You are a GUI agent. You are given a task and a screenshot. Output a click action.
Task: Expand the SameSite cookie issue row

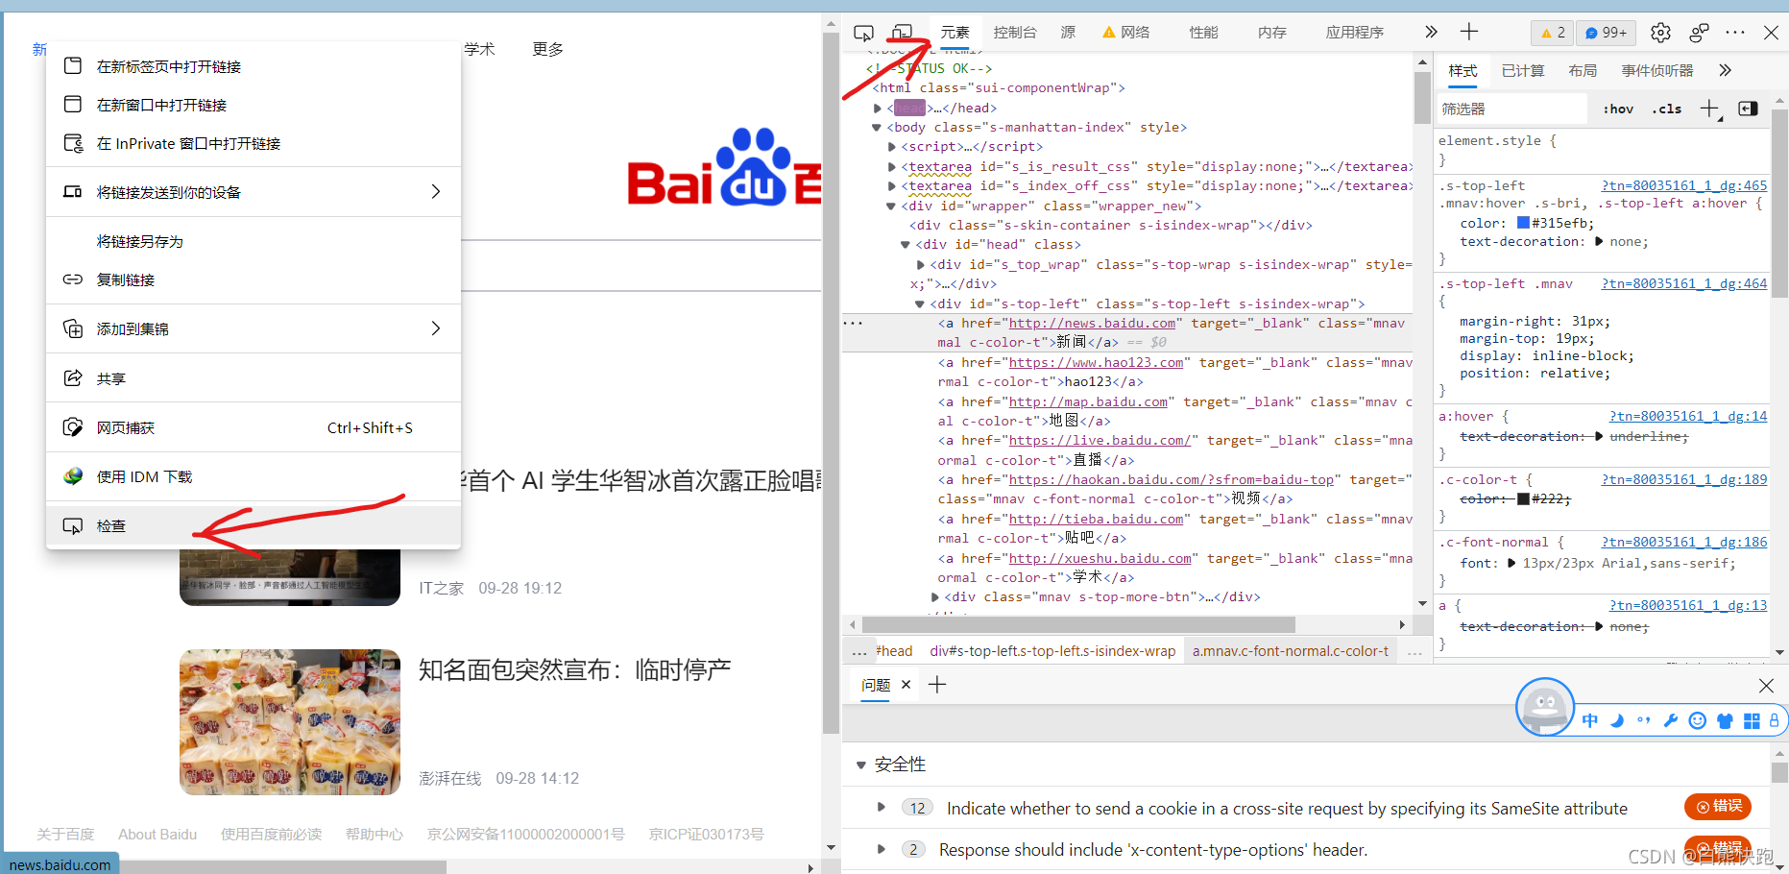[882, 808]
